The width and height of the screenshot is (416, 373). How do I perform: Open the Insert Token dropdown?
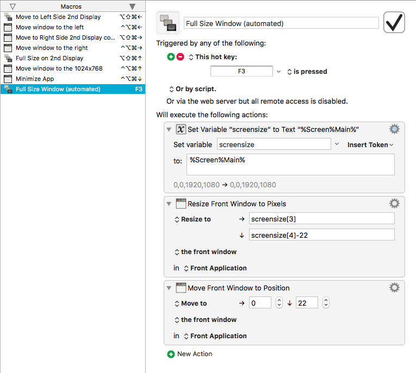point(370,144)
